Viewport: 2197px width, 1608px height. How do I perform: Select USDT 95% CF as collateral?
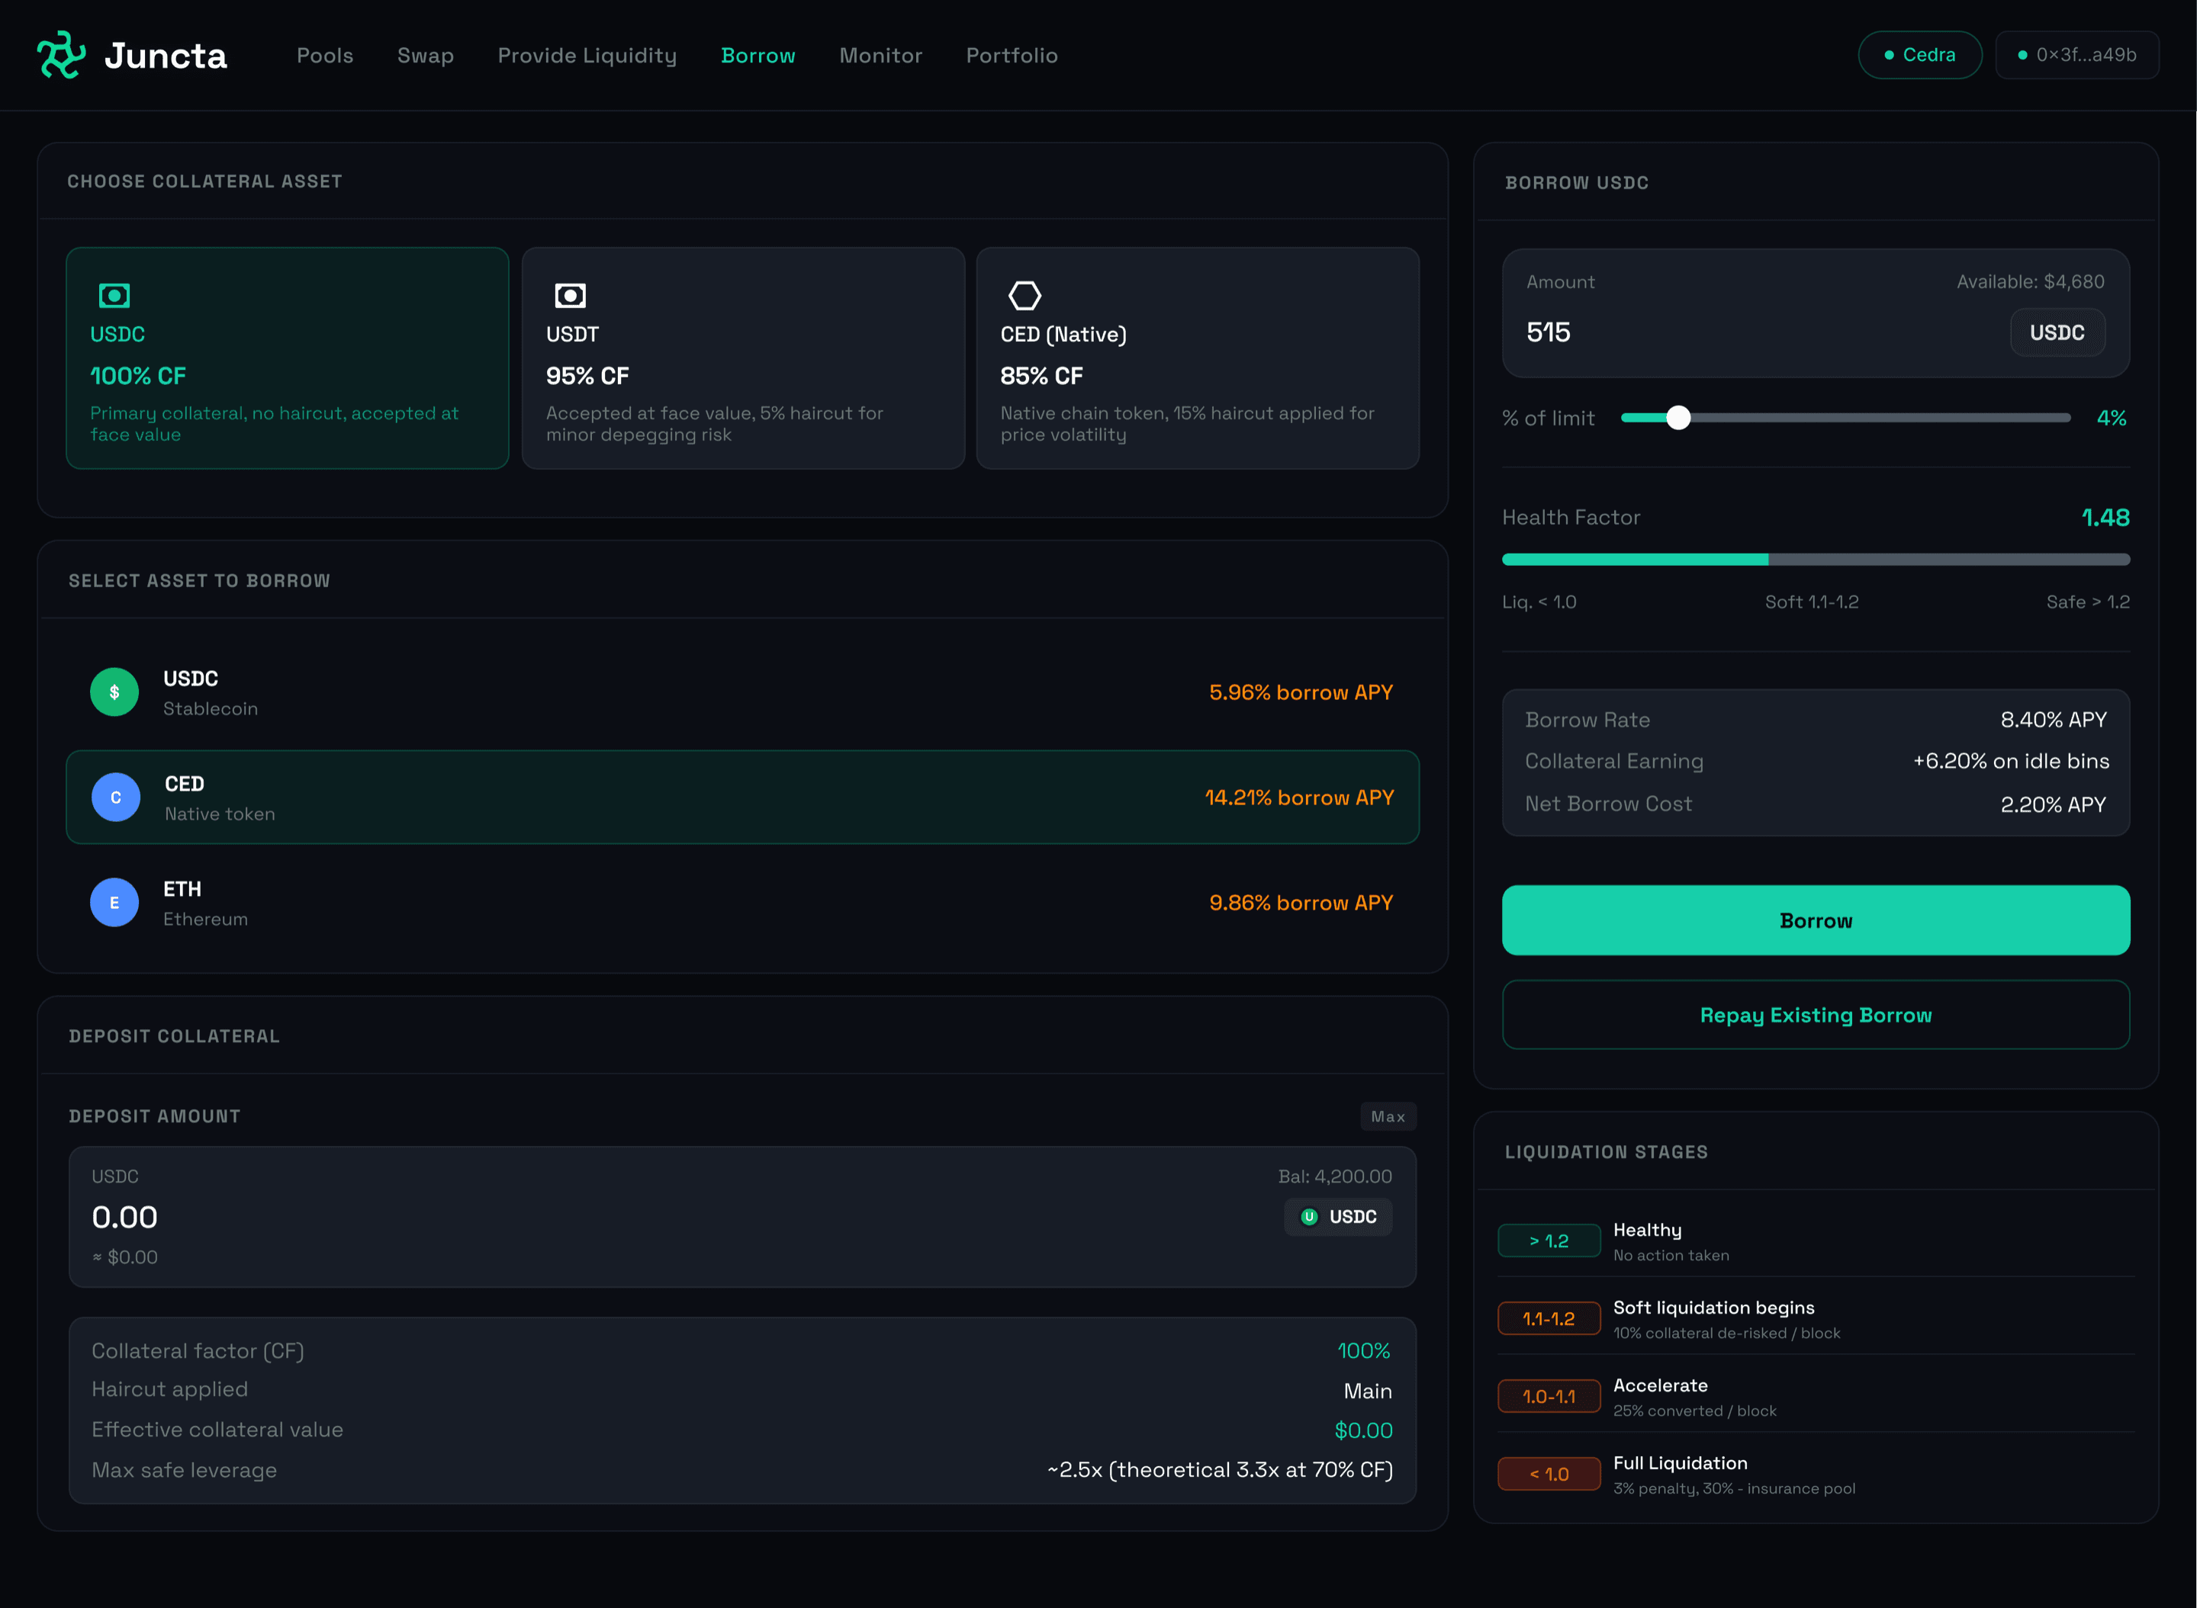[743, 358]
